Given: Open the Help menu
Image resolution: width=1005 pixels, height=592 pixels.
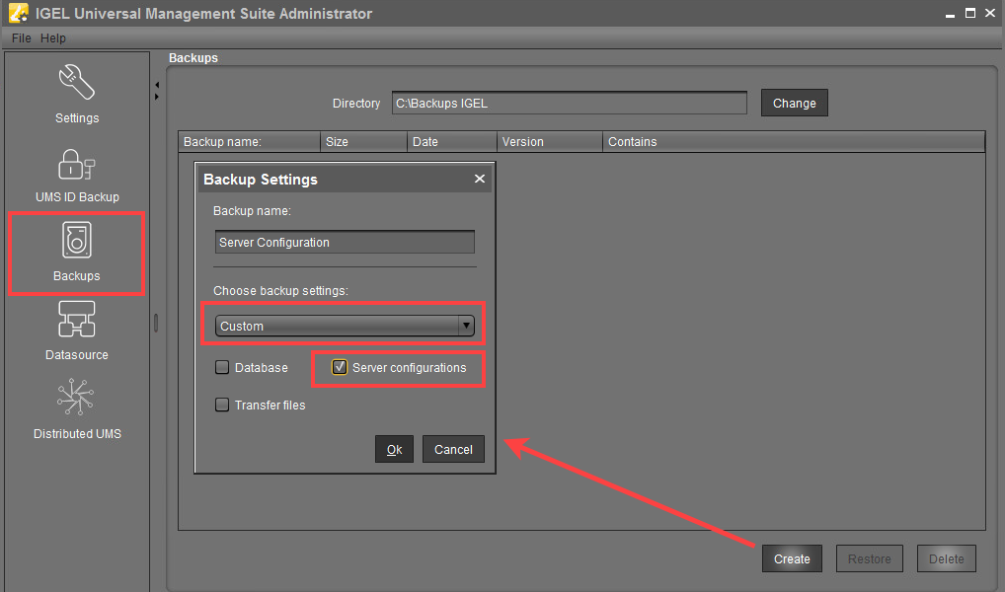Looking at the screenshot, I should (53, 38).
